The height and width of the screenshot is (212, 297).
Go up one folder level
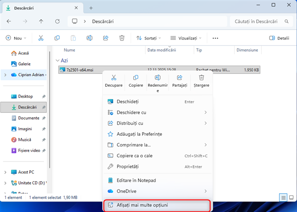pos(41,22)
